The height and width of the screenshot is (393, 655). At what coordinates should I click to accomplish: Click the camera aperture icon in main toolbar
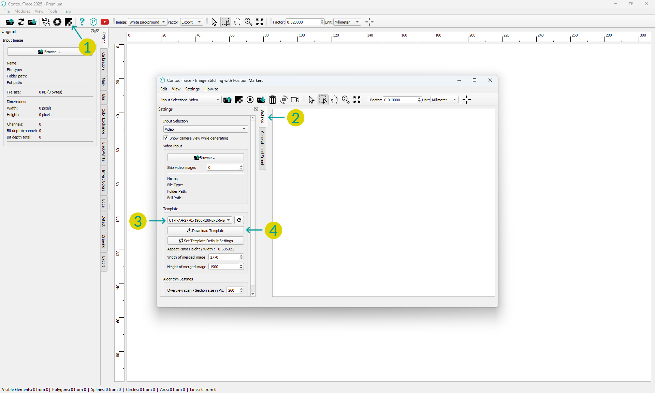click(57, 22)
